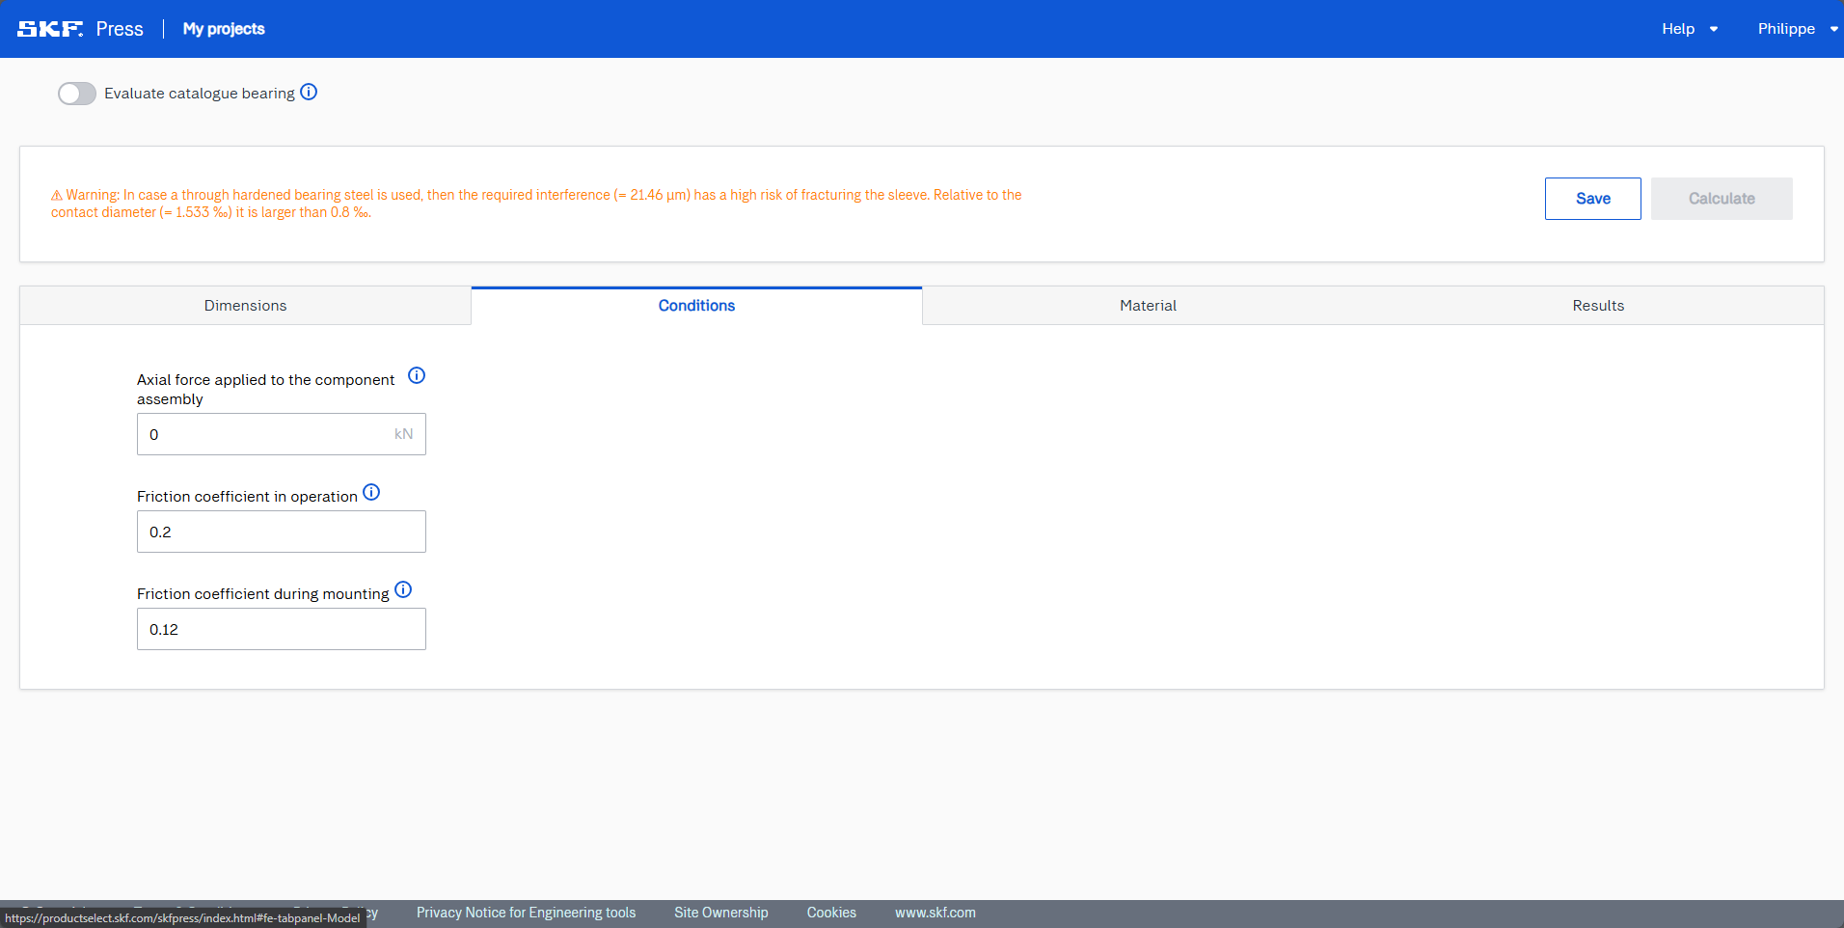The image size is (1844, 928).
Task: Show info for Friction coefficient in operation
Action: coord(371,493)
